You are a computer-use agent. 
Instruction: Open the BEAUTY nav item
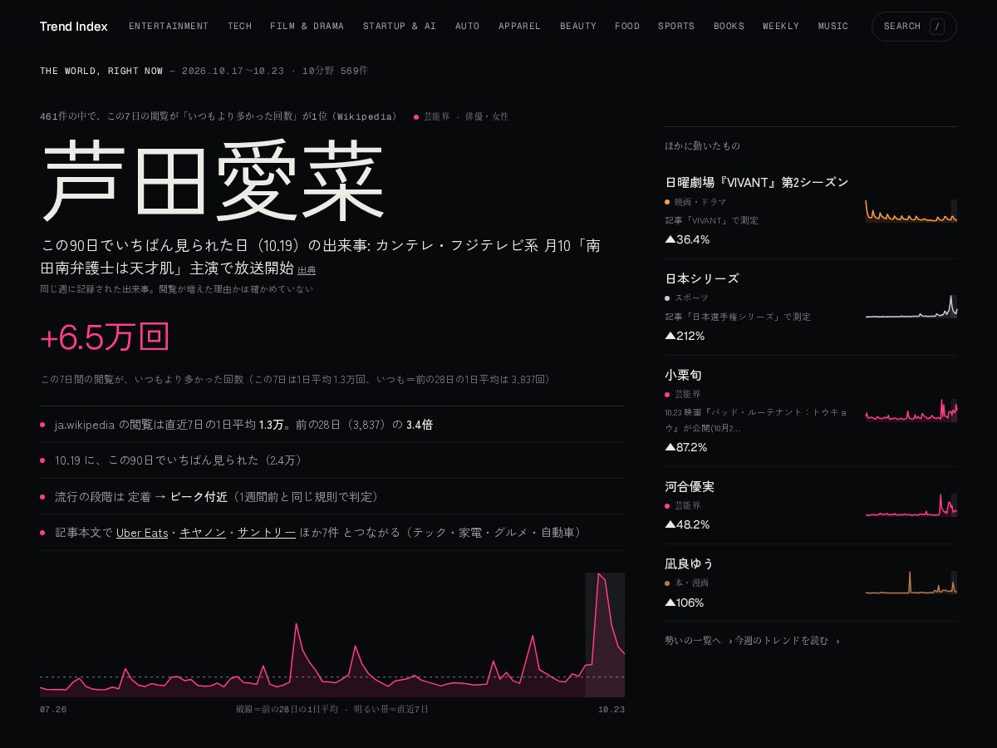click(x=578, y=27)
